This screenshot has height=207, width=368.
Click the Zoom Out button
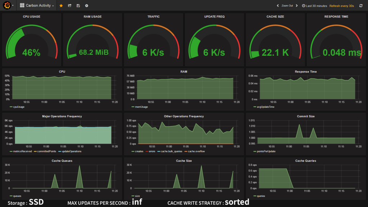click(287, 6)
